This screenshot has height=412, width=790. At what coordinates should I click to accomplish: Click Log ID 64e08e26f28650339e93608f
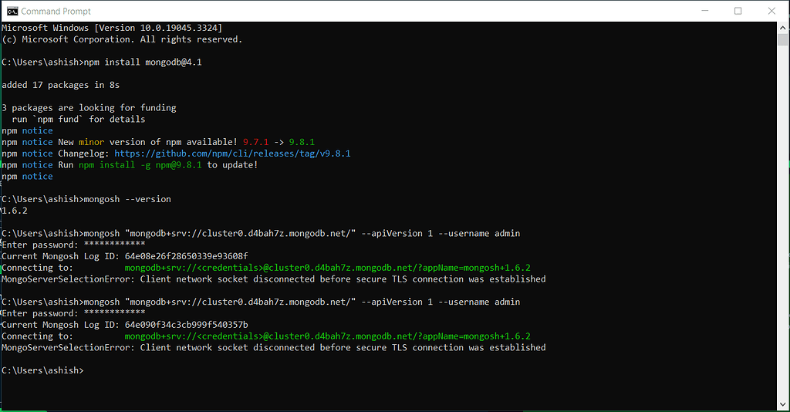click(186, 256)
